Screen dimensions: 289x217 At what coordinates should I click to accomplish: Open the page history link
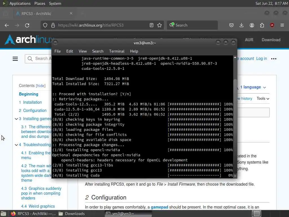pyautogui.click(x=245, y=99)
